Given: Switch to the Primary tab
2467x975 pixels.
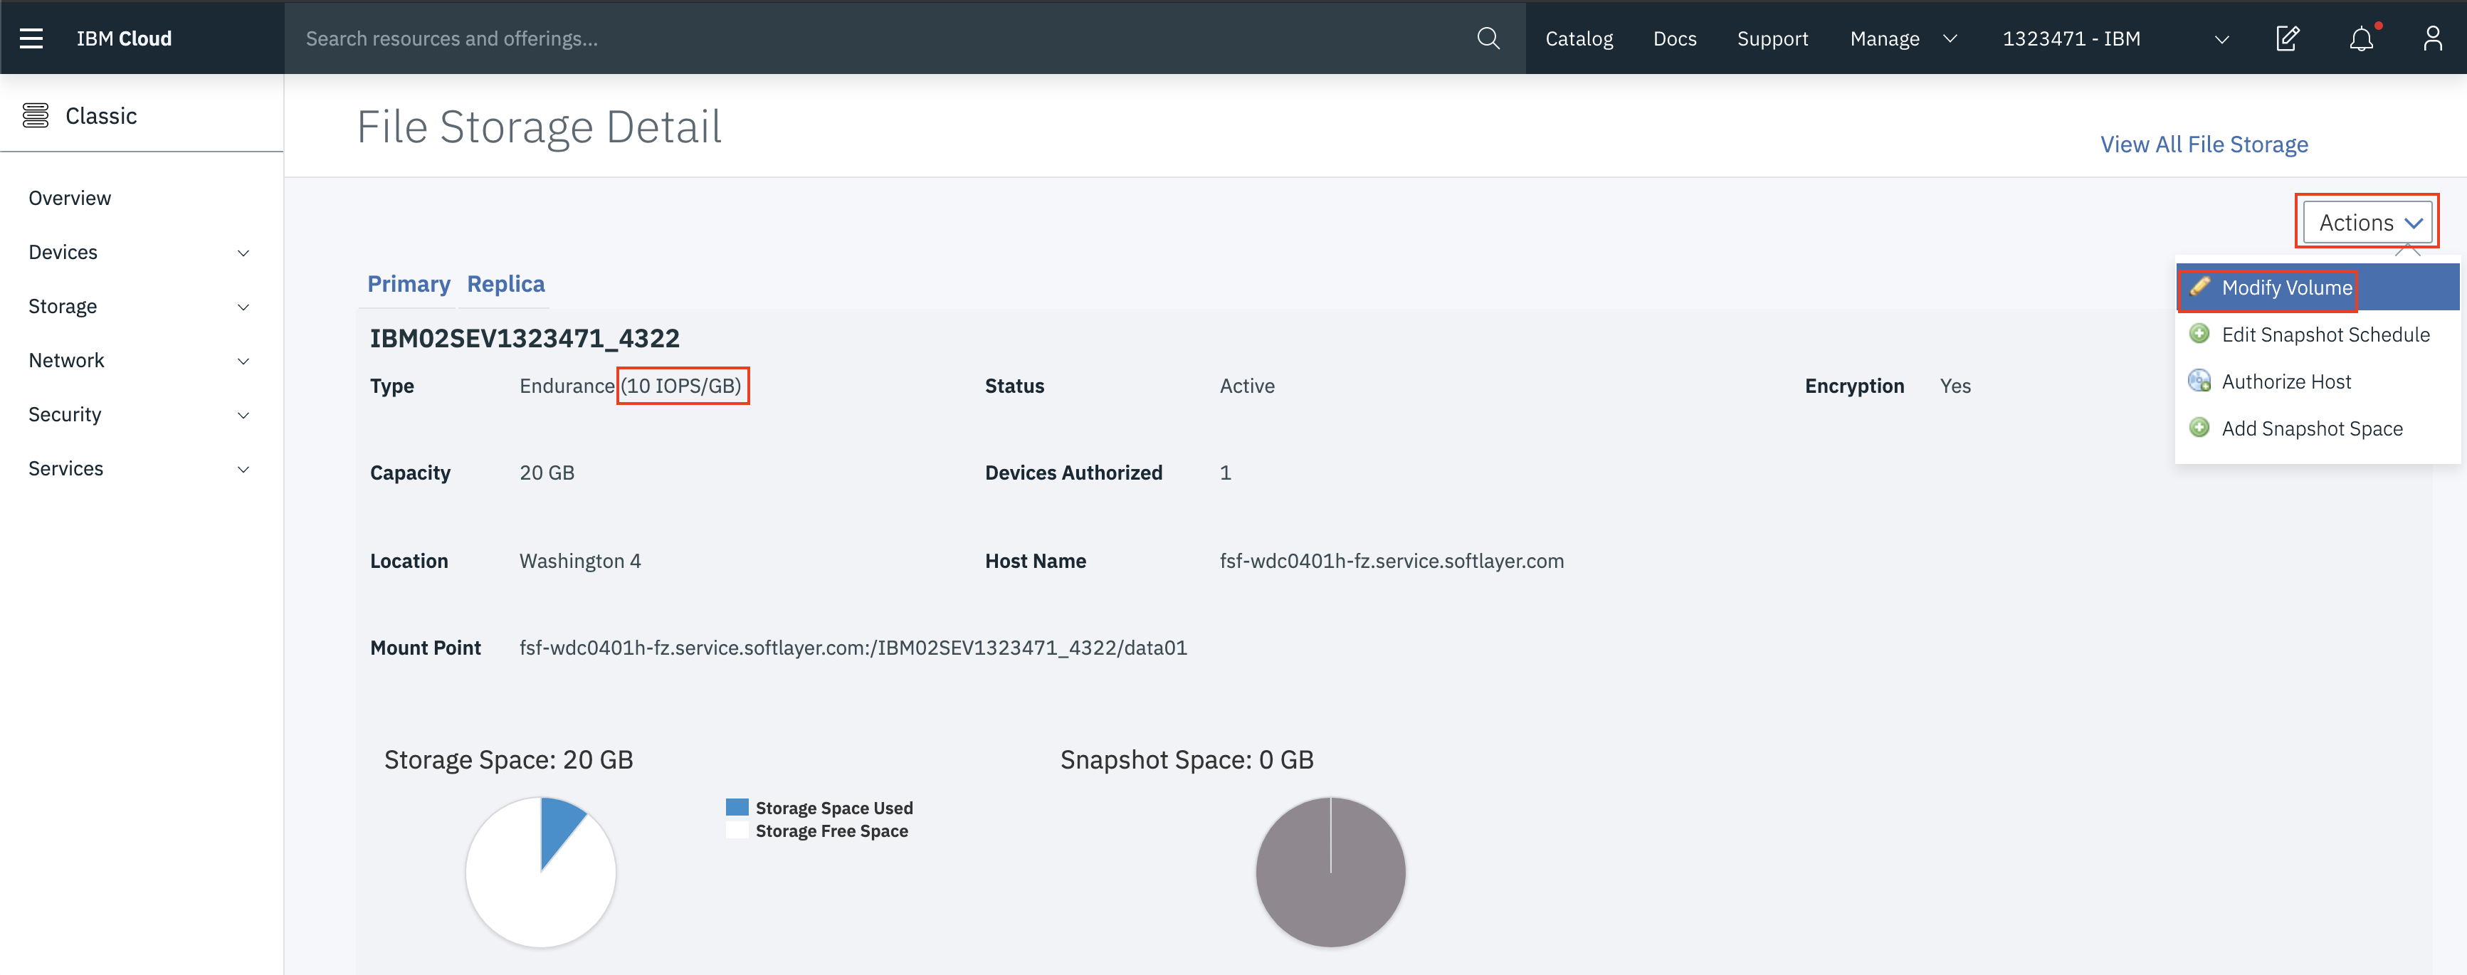Looking at the screenshot, I should 408,285.
